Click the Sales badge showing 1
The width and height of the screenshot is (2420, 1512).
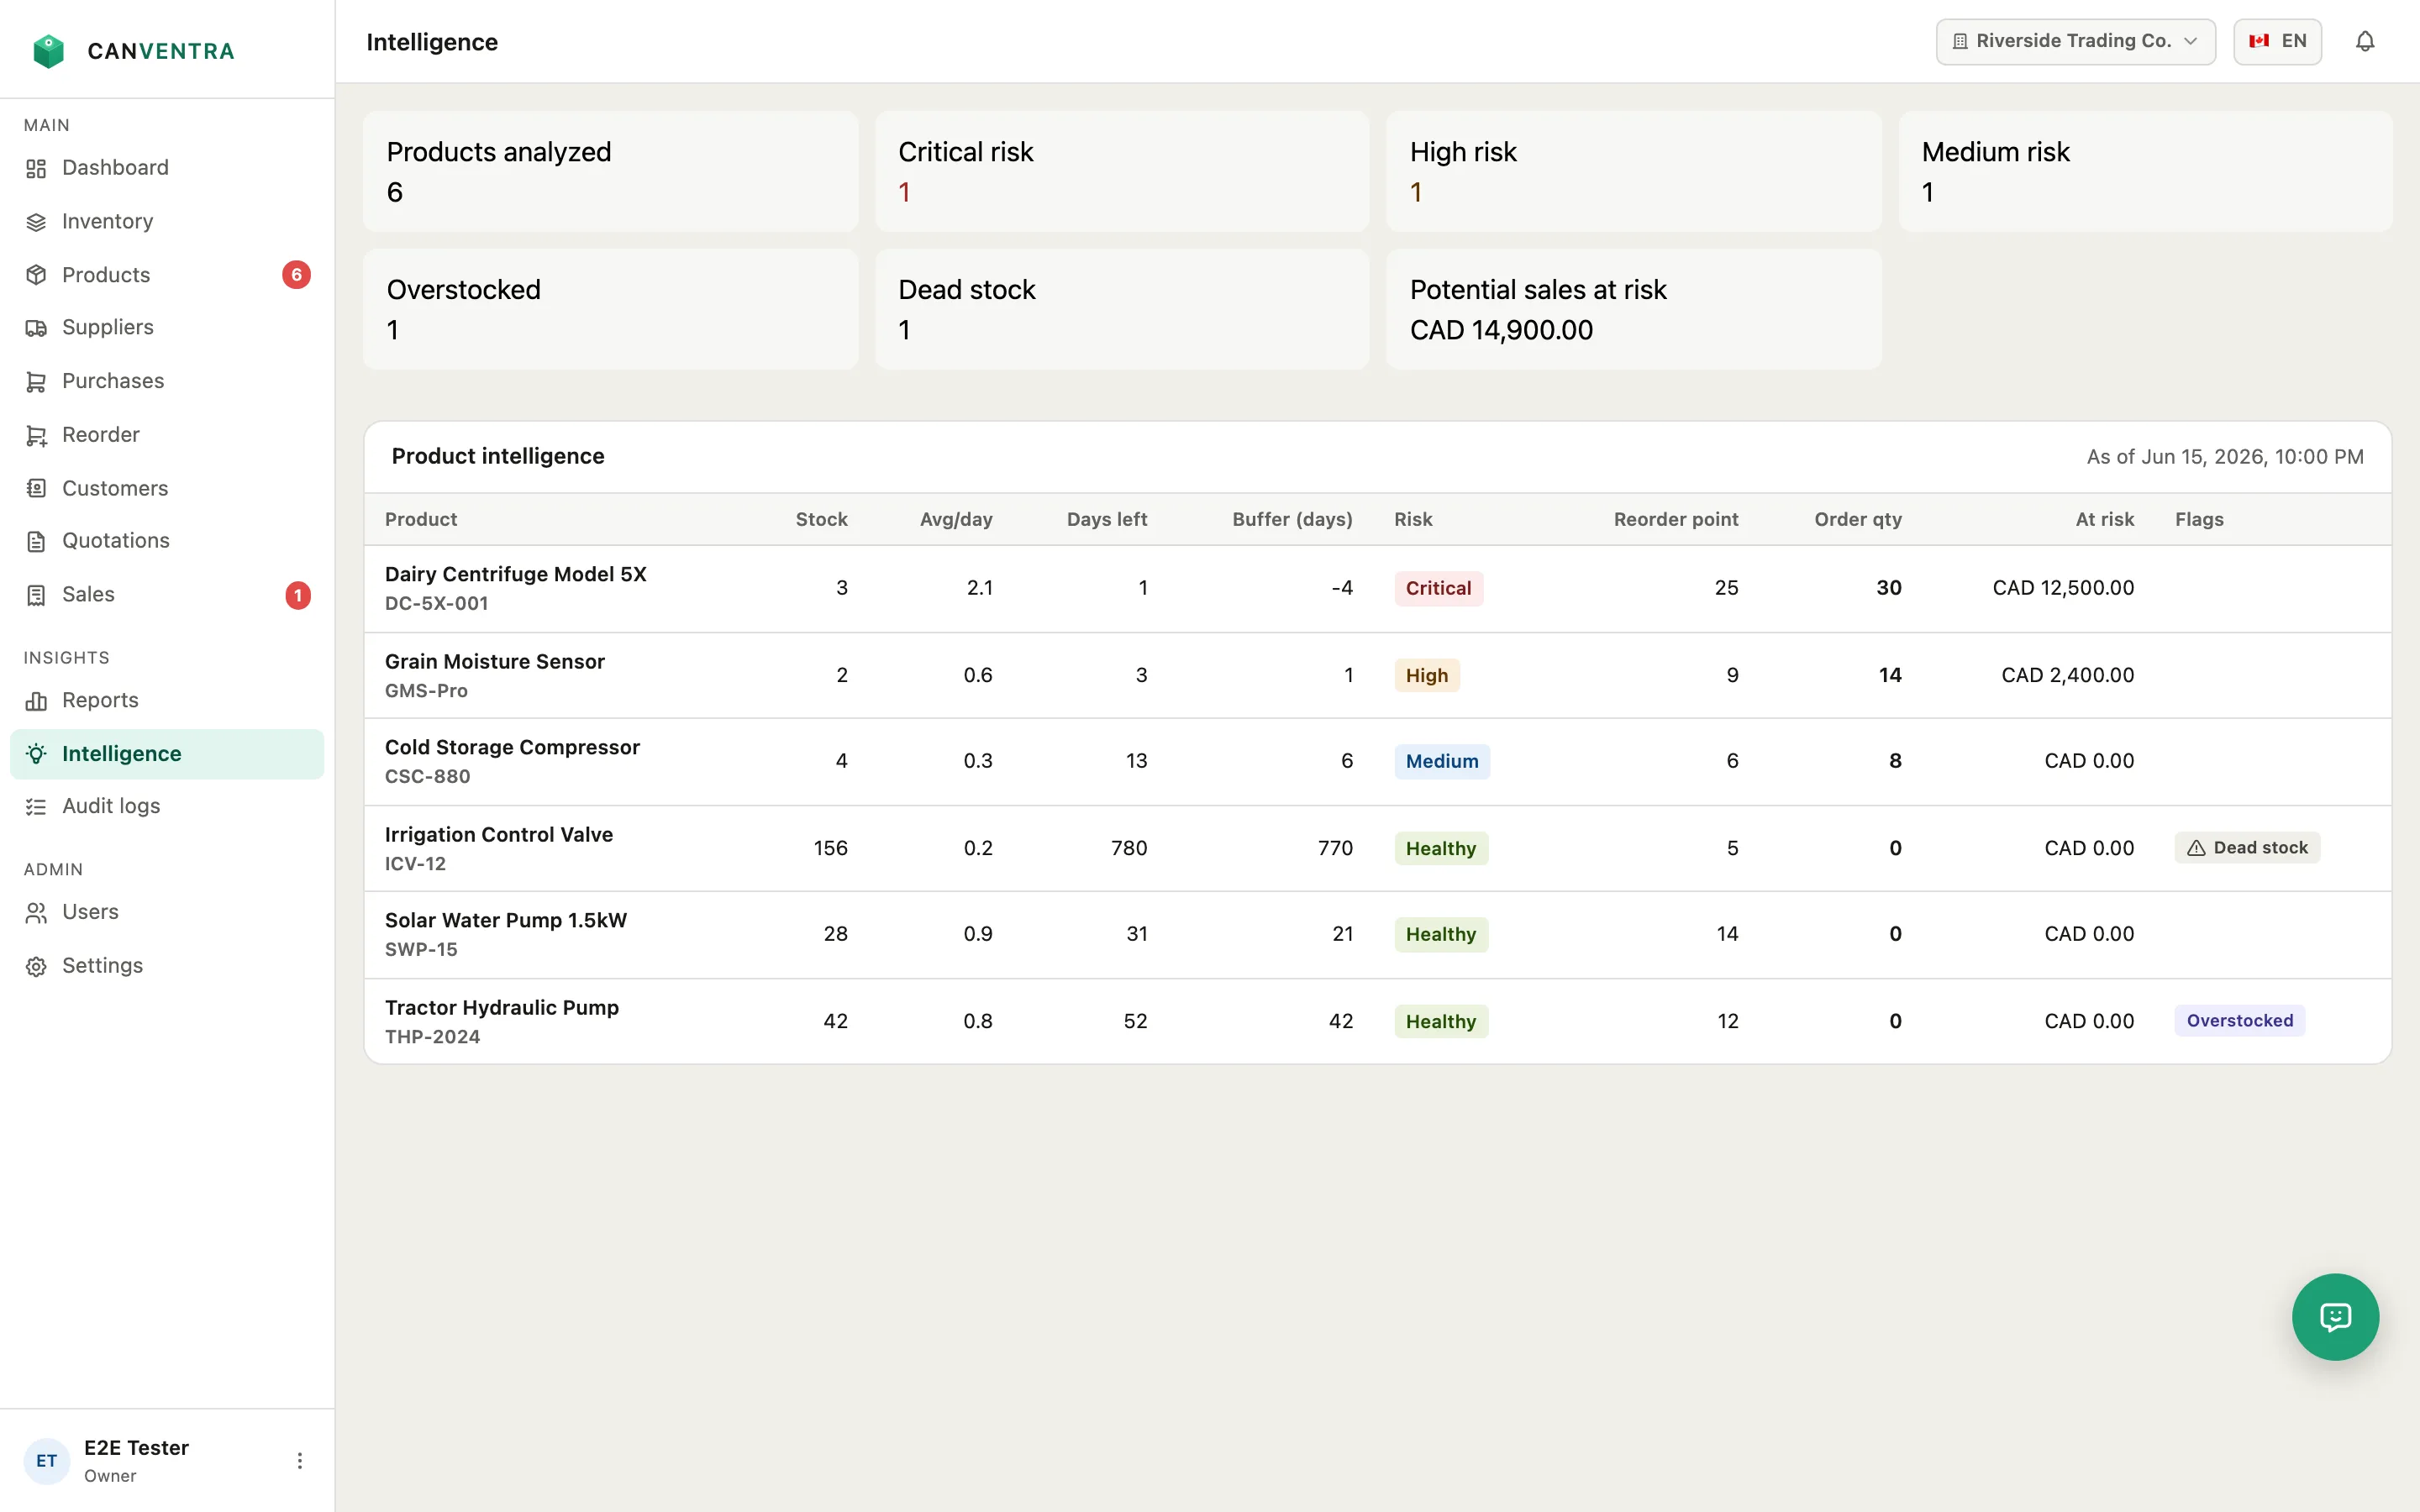[x=297, y=595]
